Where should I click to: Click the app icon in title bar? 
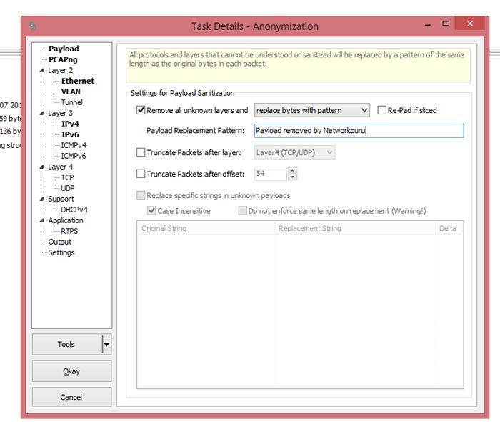(x=33, y=26)
